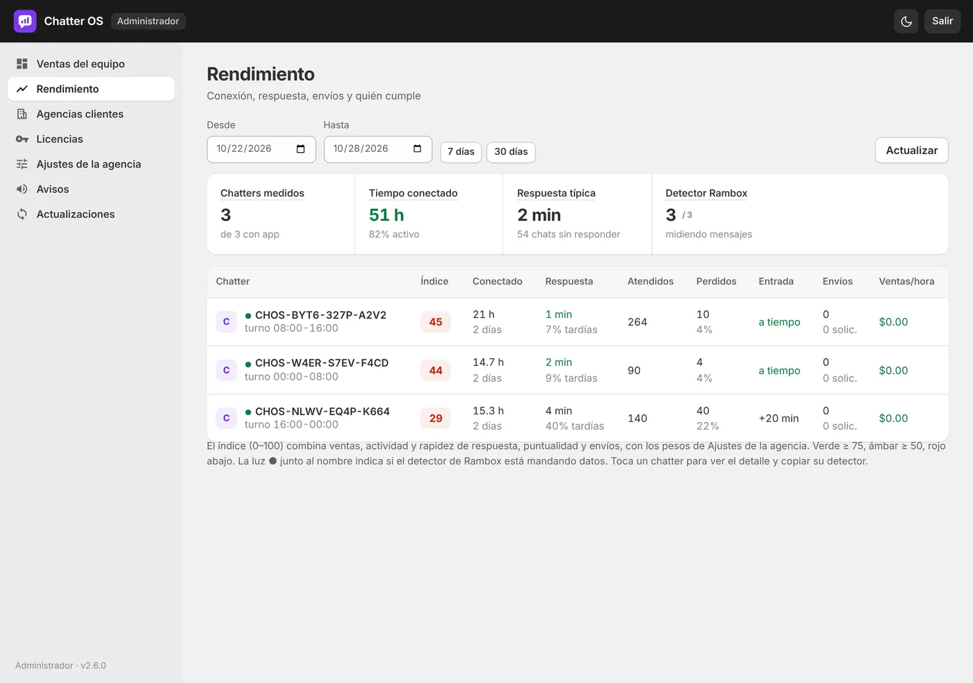This screenshot has height=683, width=973.
Task: Log out with the Salir button
Action: click(942, 22)
